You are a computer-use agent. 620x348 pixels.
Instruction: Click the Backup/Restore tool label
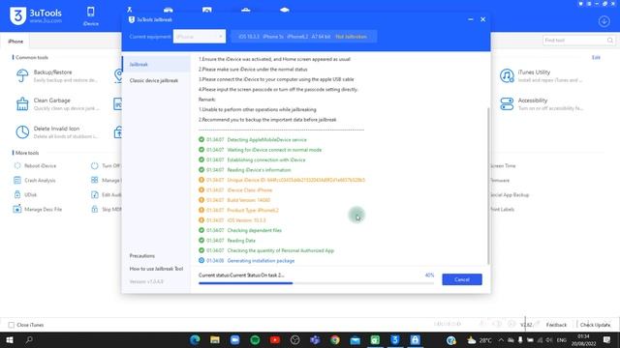click(x=52, y=72)
